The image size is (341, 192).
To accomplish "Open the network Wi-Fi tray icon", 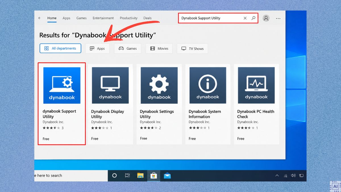I will 286,176.
